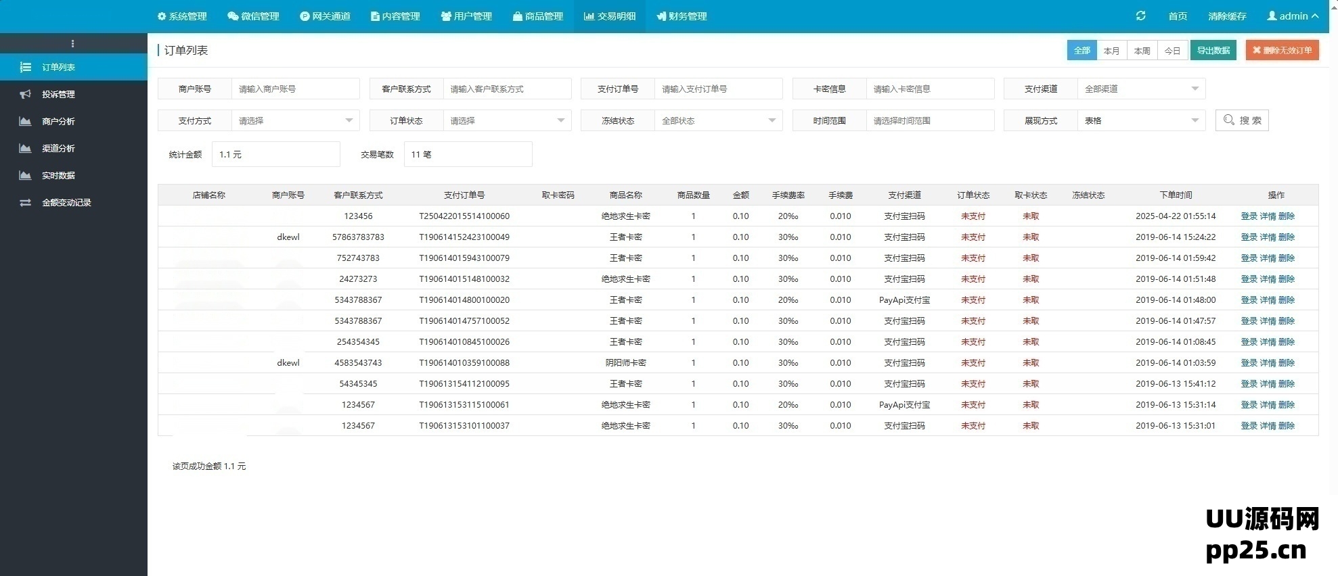This screenshot has height=576, width=1338.
Task: Click the sidebar collapse dots icon
Action: click(x=72, y=44)
